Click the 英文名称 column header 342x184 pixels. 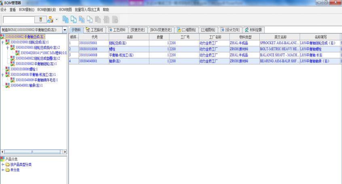click(x=280, y=37)
